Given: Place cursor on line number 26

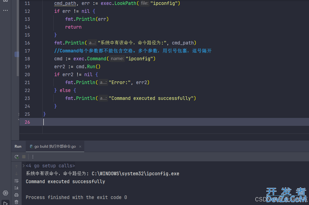Looking at the screenshot, I should [27, 122].
